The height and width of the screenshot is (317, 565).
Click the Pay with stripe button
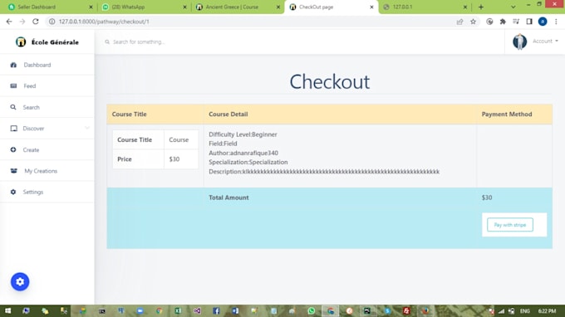coord(510,225)
